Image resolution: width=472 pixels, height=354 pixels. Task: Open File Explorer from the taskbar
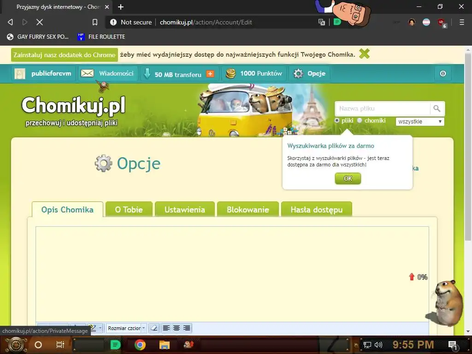(165, 345)
